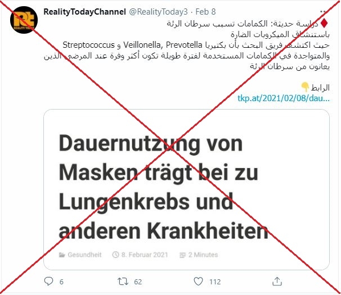Click the clock icon beside 8. Februar 2021

[116, 255]
